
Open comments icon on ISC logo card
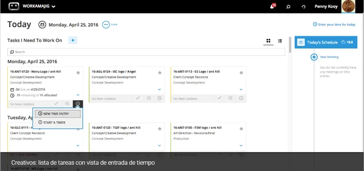149,98
